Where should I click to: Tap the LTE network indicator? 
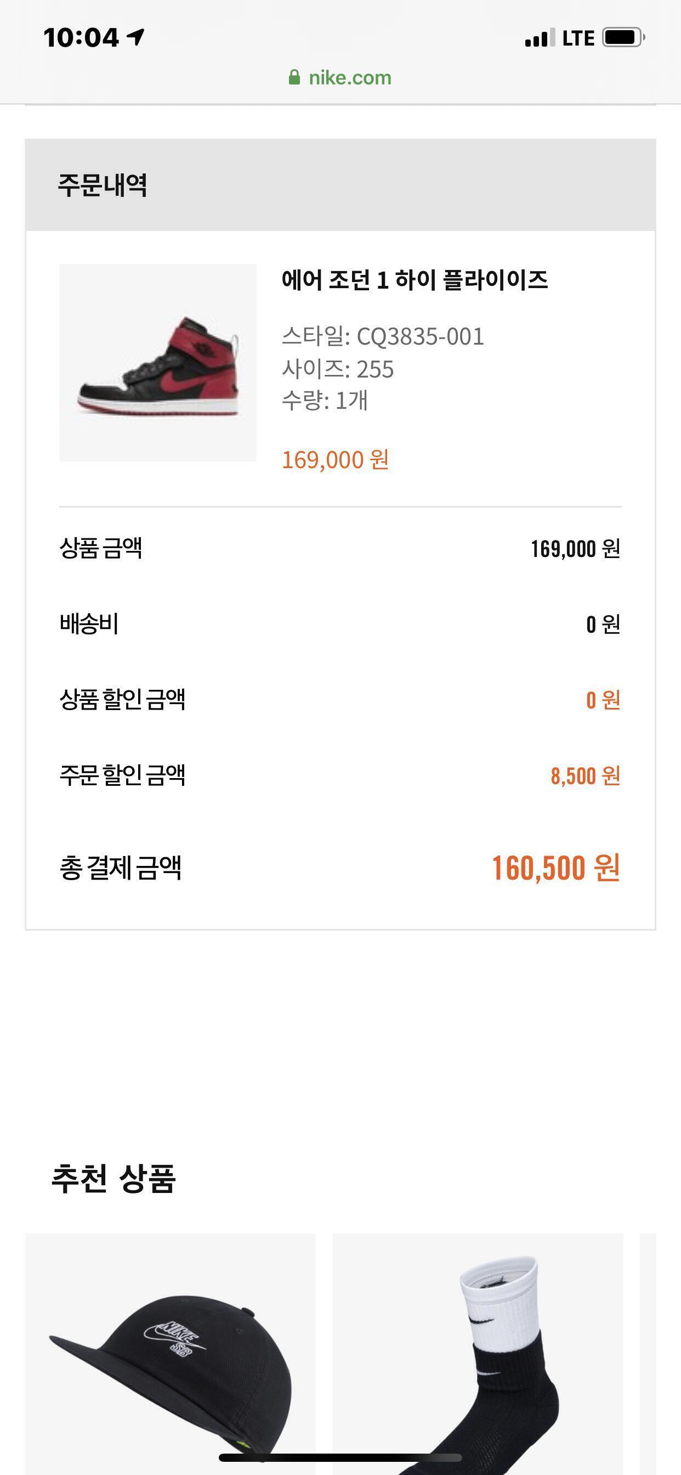click(x=578, y=38)
